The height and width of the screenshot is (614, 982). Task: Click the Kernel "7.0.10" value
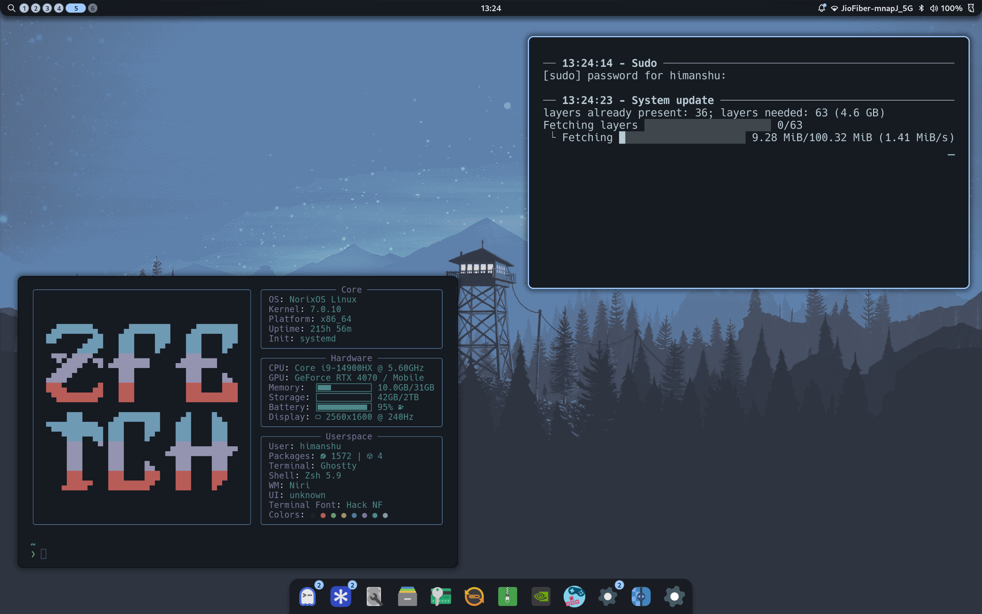pyautogui.click(x=325, y=309)
